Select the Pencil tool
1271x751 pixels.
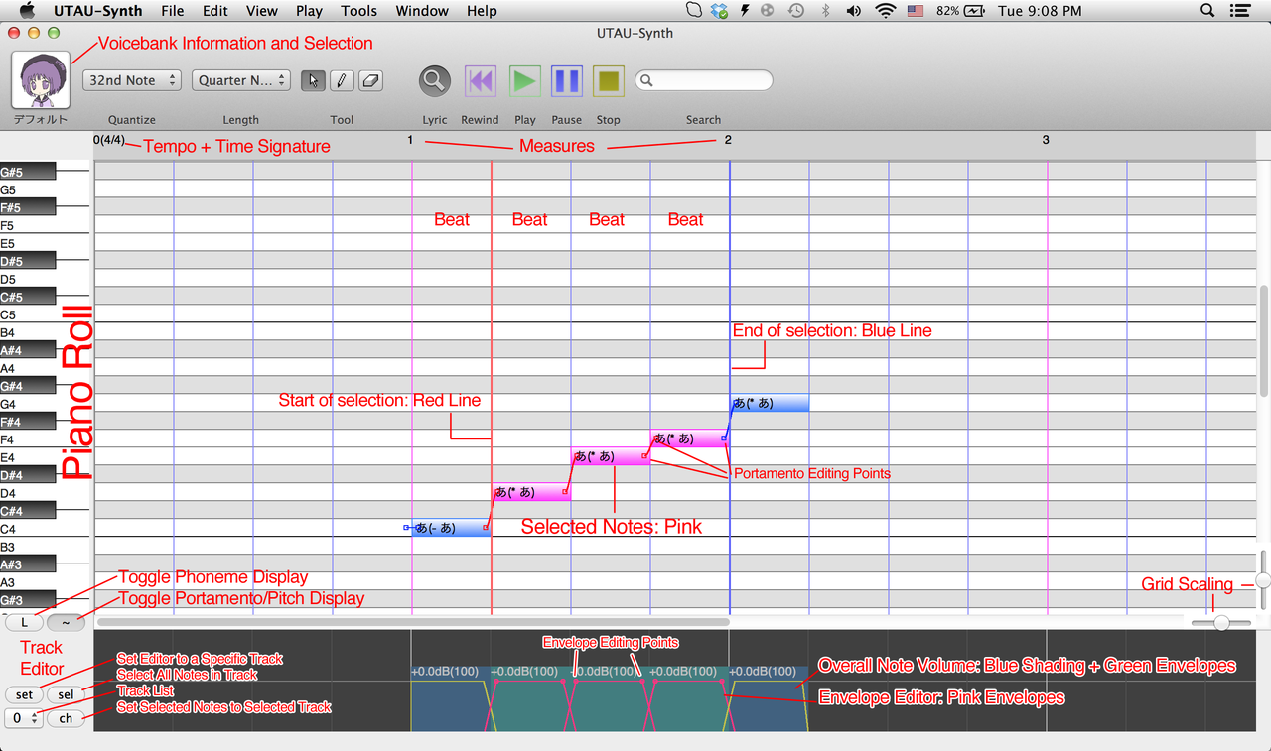[x=342, y=80]
